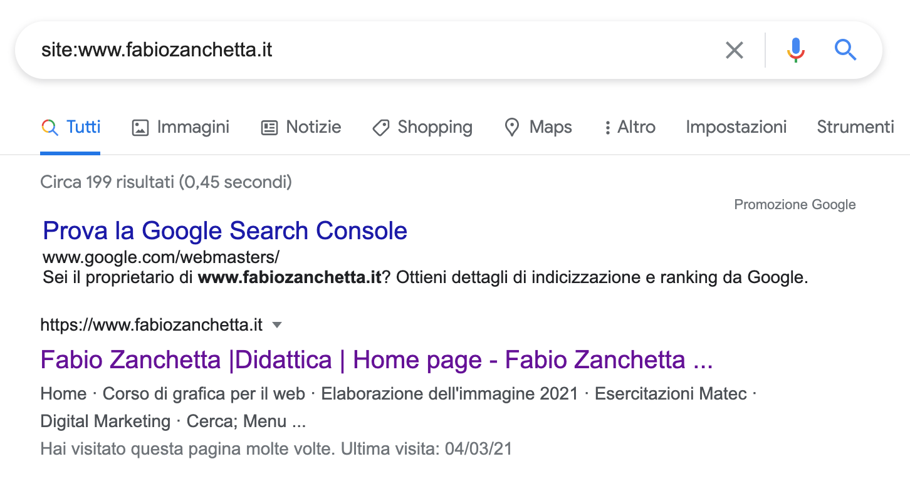Click the blue magnifying glass search button
The height and width of the screenshot is (496, 910).
coord(845,50)
